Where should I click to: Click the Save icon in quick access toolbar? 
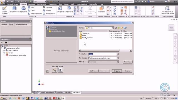point(15,1)
